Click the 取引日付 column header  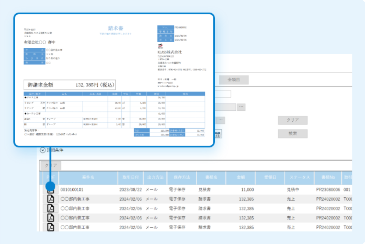point(130,178)
